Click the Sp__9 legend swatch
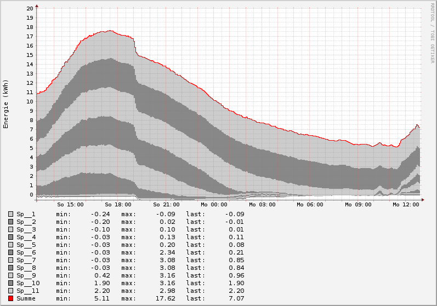The width and height of the screenshot is (437, 306). click(x=10, y=275)
